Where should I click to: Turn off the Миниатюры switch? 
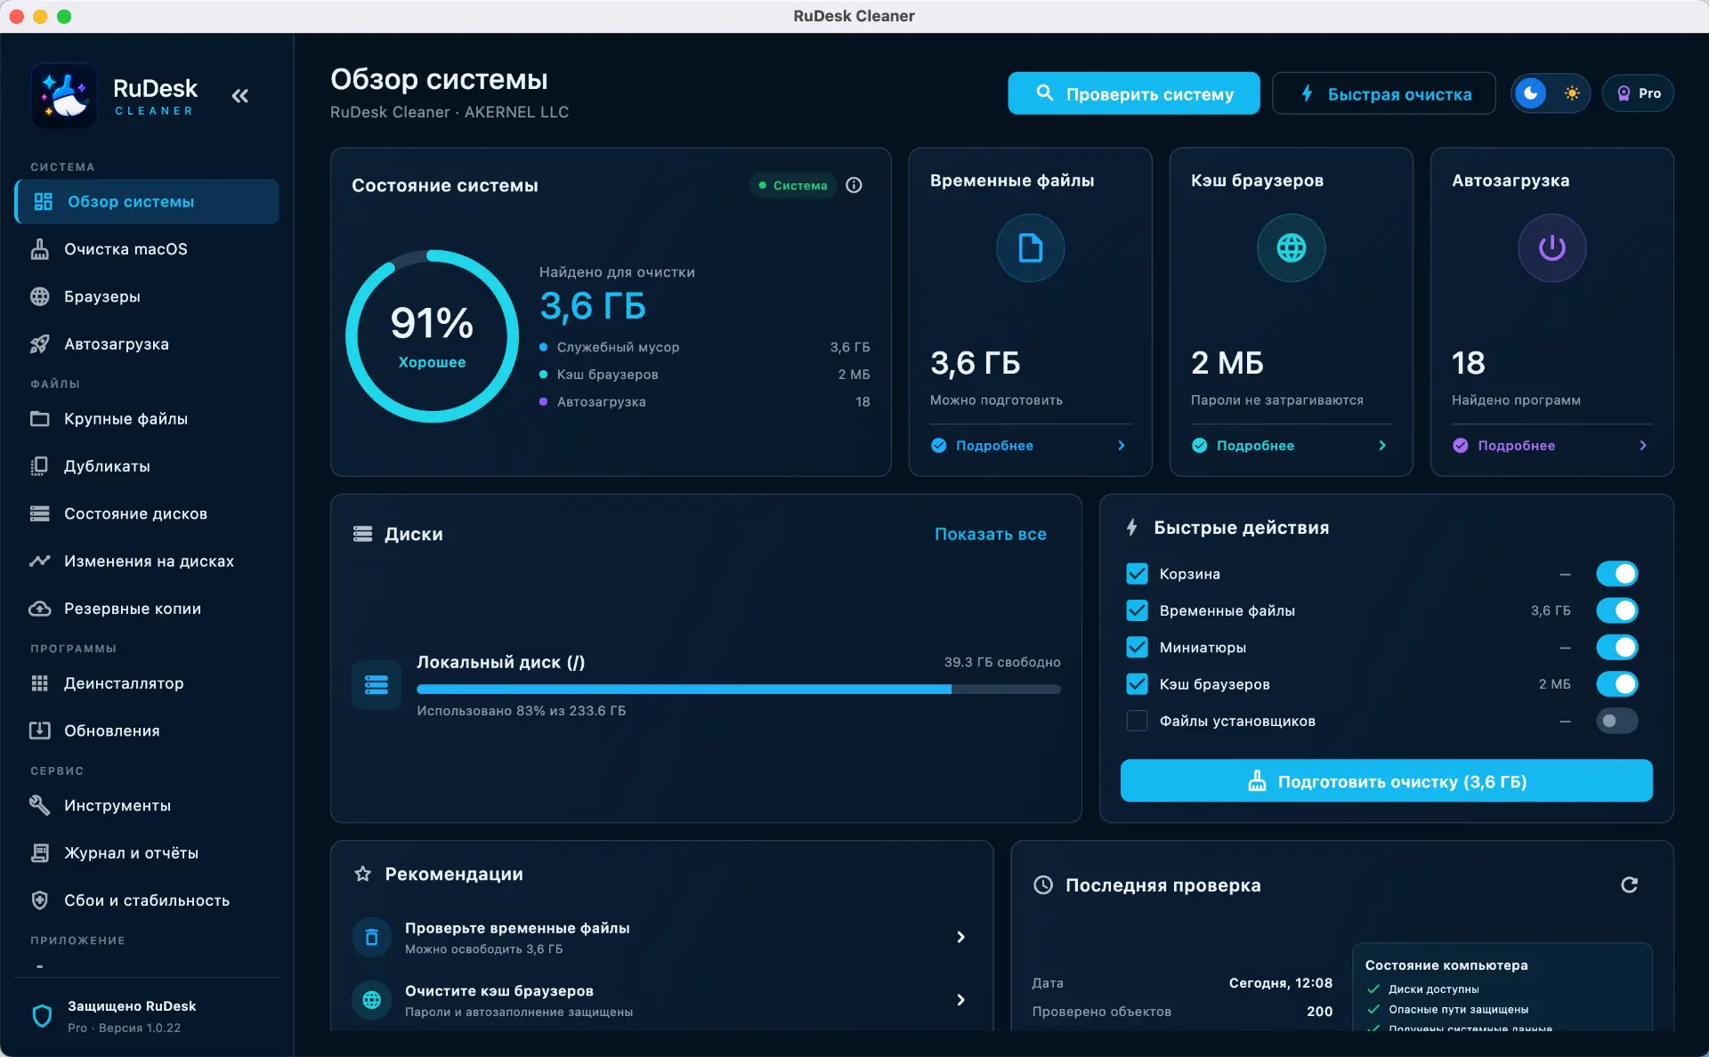point(1616,647)
